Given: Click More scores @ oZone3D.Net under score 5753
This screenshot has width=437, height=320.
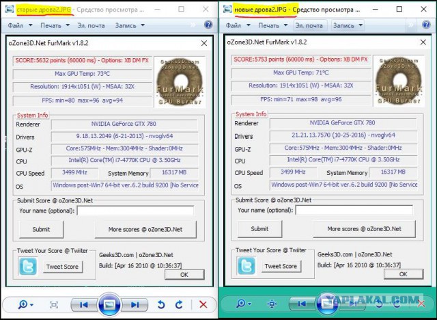Looking at the screenshot, I should coord(364,229).
